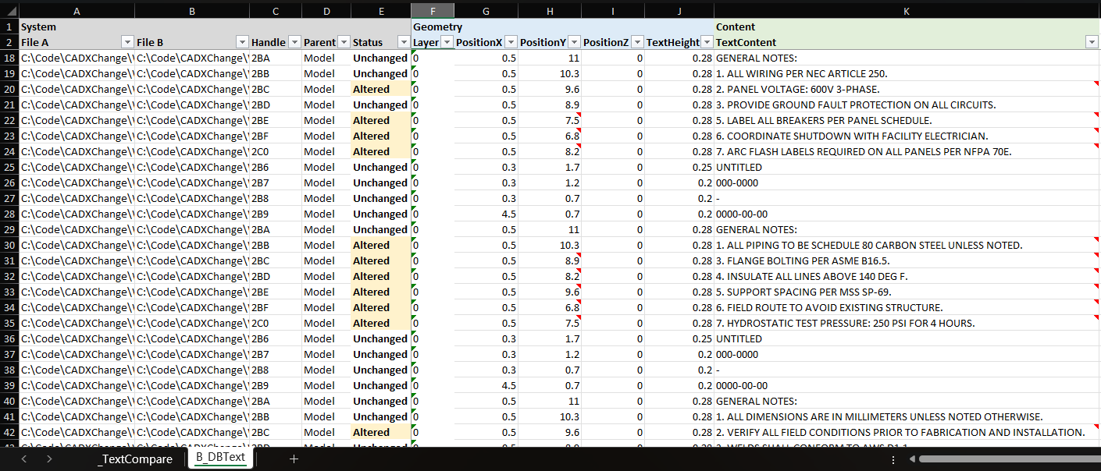Click the horizontal scrollbar left arrow
This screenshot has height=471, width=1101.
coord(914,459)
